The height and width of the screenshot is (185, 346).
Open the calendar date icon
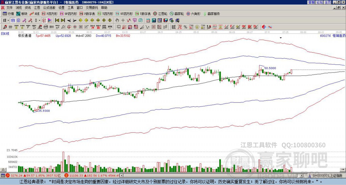tap(148, 21)
